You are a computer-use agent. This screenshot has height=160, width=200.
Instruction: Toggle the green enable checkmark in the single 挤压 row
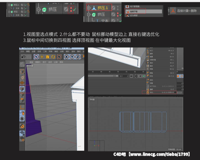[75, 9]
